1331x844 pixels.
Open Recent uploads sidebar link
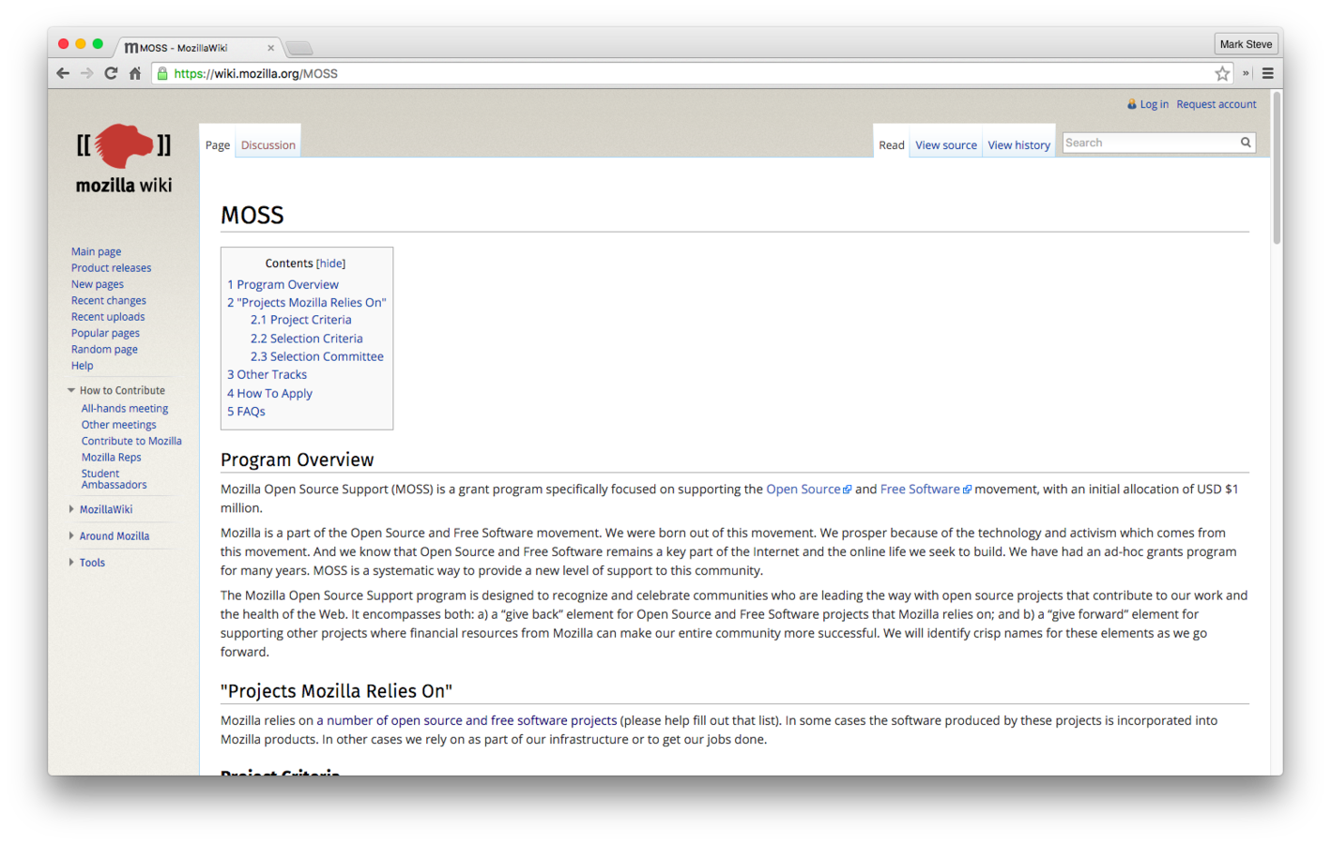(x=108, y=317)
